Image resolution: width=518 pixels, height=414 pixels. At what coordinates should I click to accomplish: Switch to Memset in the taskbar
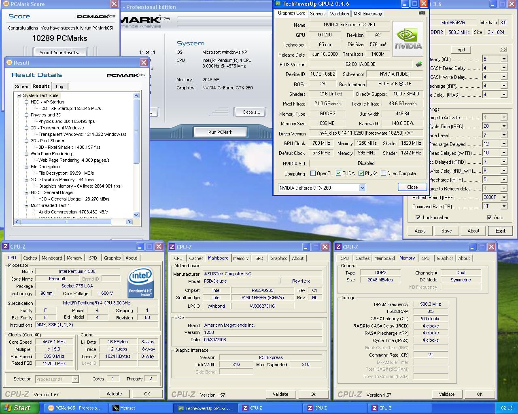[140, 408]
